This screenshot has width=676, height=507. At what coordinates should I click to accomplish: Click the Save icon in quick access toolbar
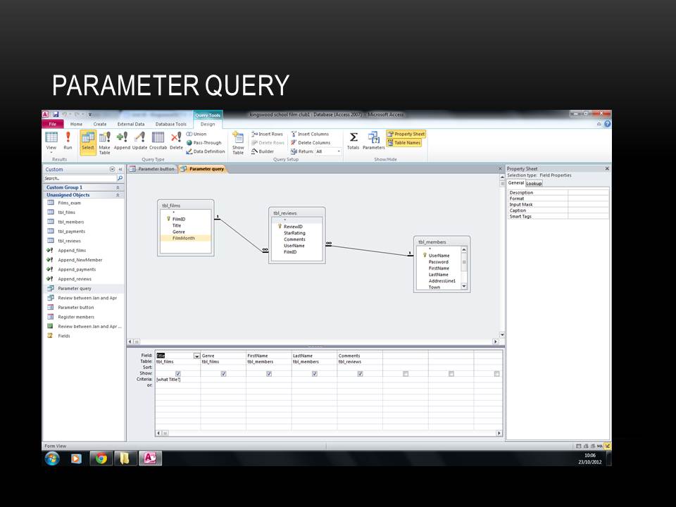[x=56, y=114]
